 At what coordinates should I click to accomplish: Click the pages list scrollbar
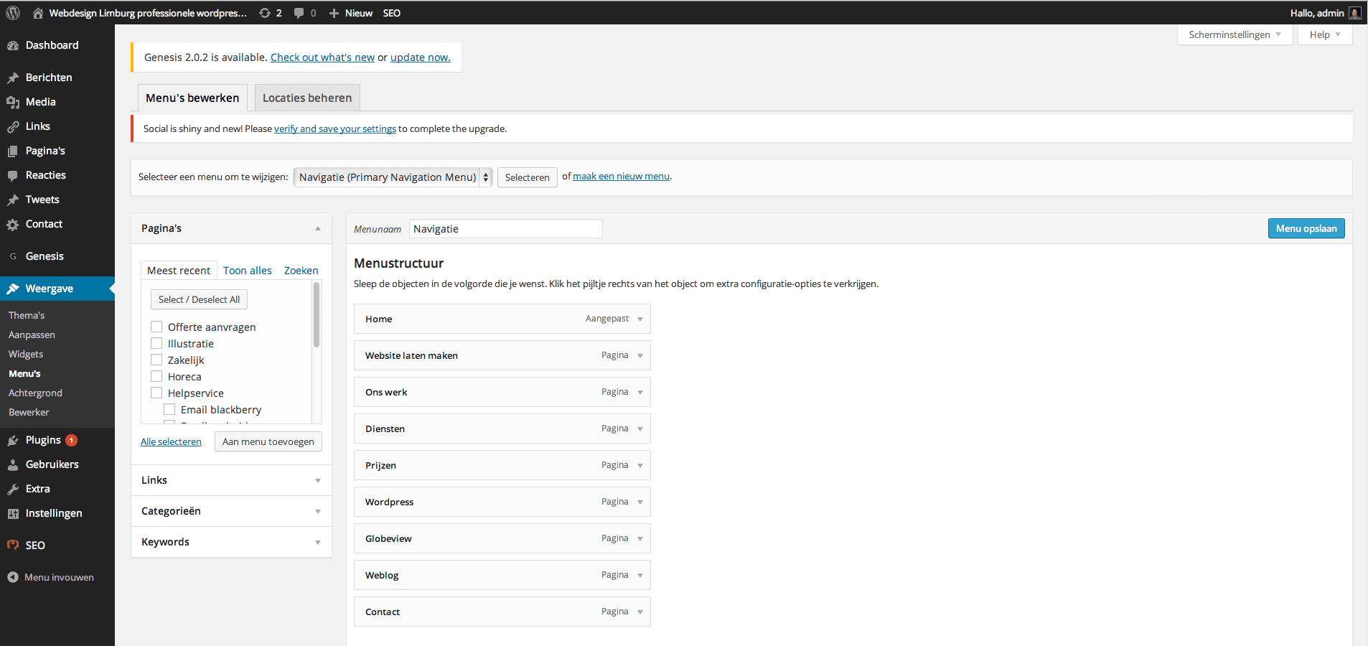tap(317, 316)
